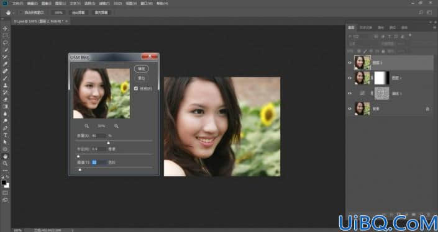Select the Eyedropper tool

coord(5,64)
